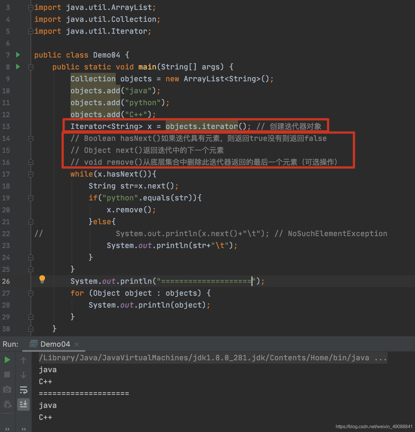
Task: Click the java executable path in console
Action: coord(213,358)
